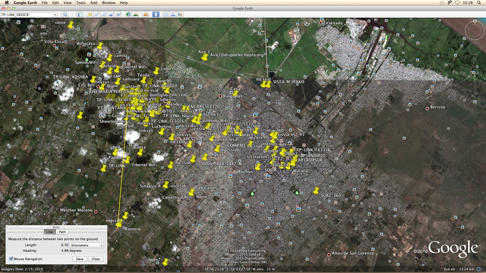486x273 pixels.
Task: Switch to the Path tab in Ruler
Action: point(62,232)
